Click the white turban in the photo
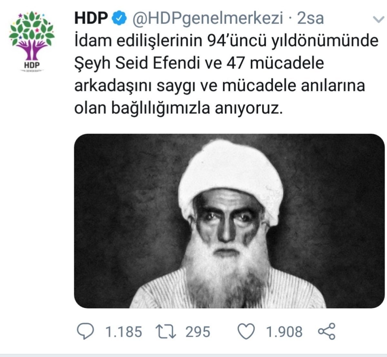The image size is (387, 357). tap(231, 176)
